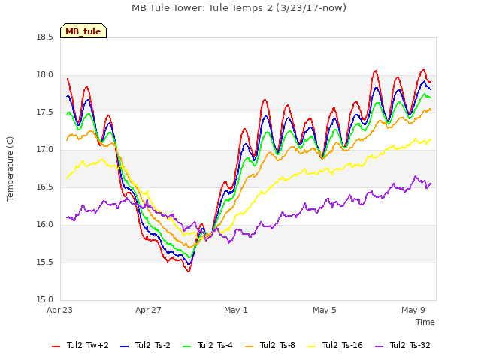
Task: Click the 18.0 y-axis tick label
Action: (45, 75)
